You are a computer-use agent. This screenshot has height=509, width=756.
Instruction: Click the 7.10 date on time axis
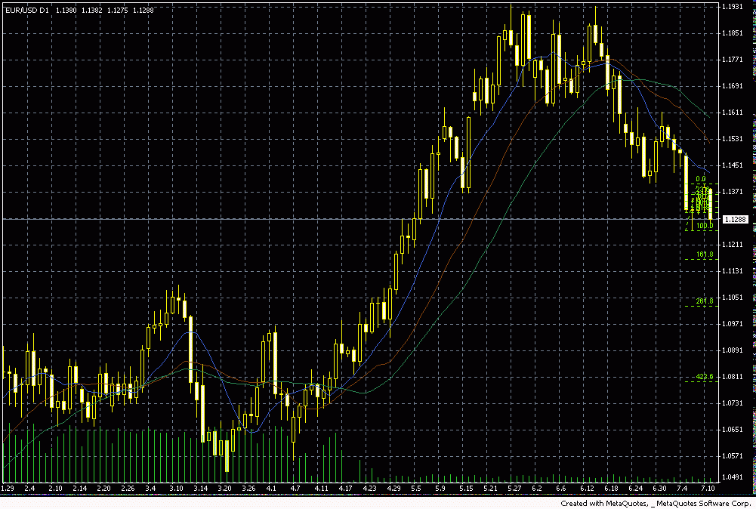click(708, 489)
